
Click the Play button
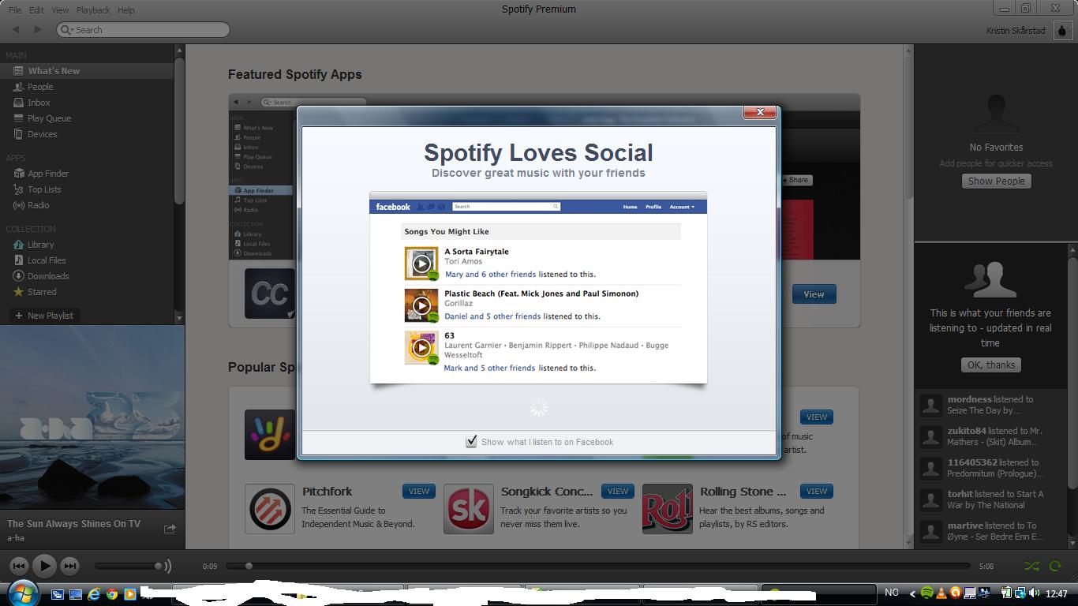pos(45,566)
